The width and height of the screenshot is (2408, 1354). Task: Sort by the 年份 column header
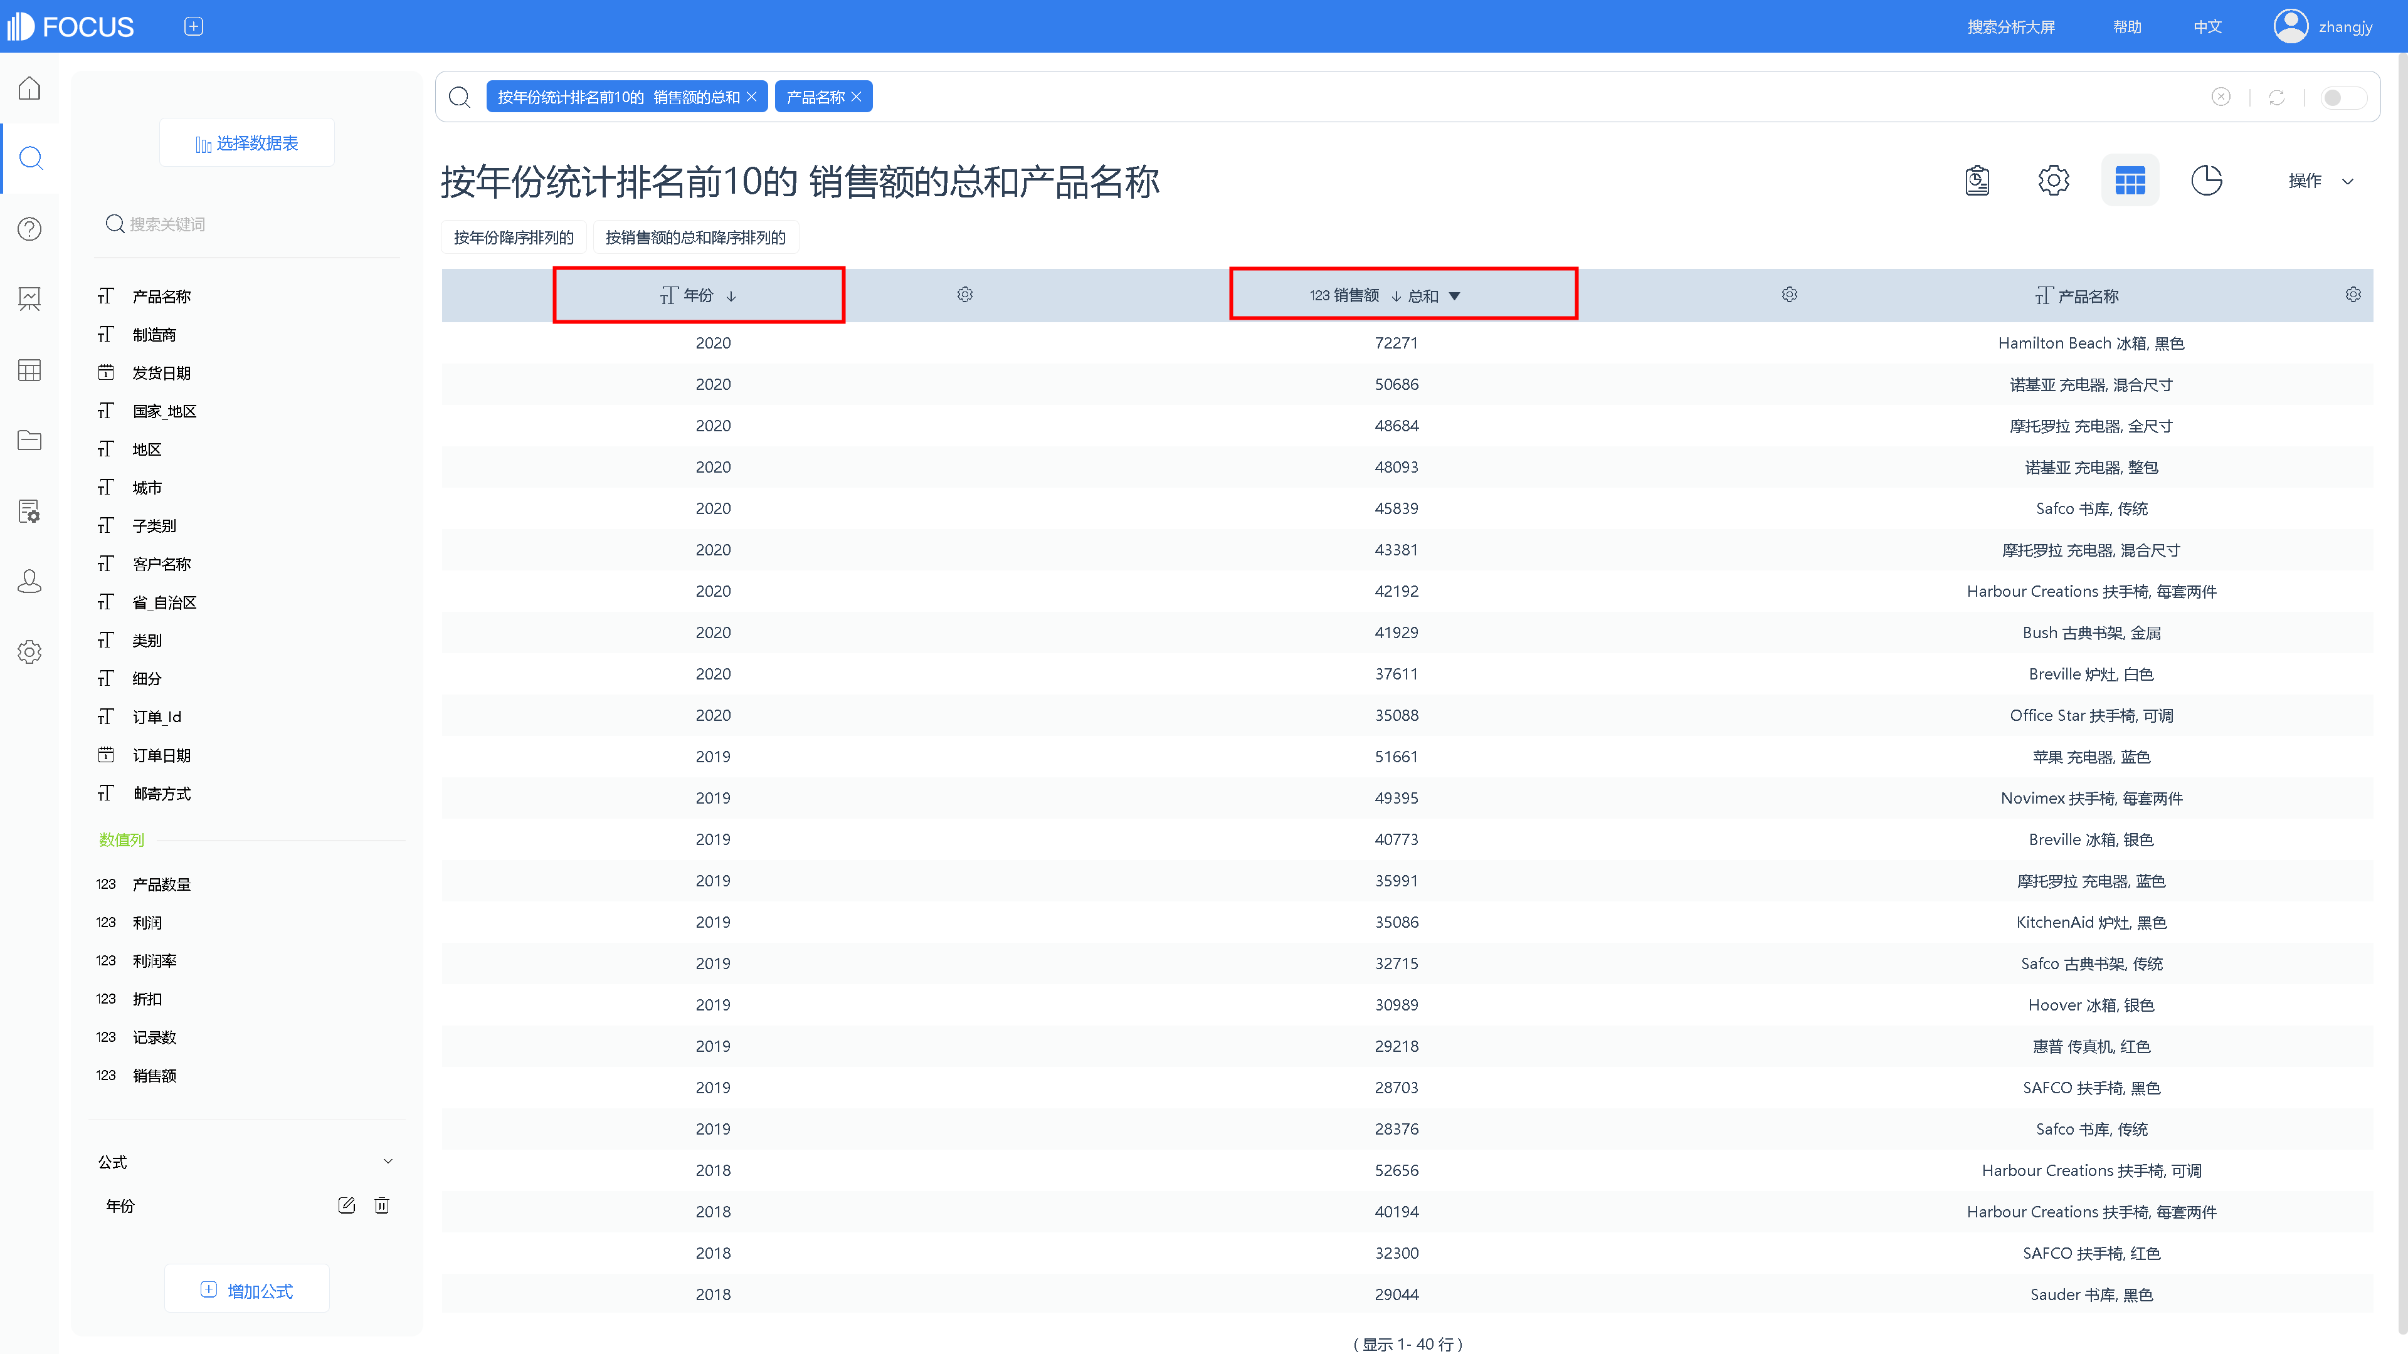tap(699, 295)
